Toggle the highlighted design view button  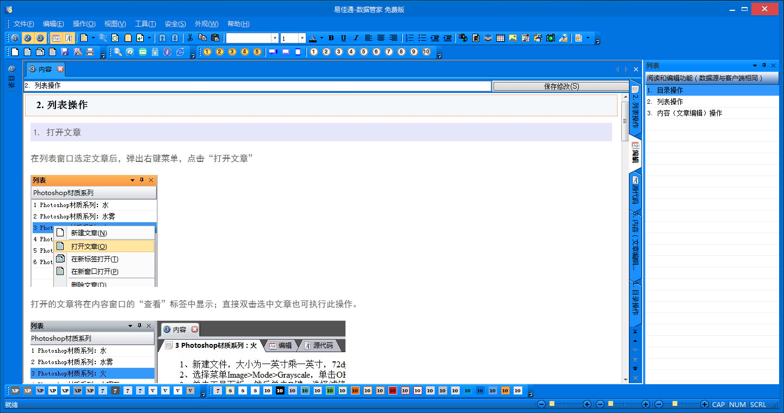[56, 38]
